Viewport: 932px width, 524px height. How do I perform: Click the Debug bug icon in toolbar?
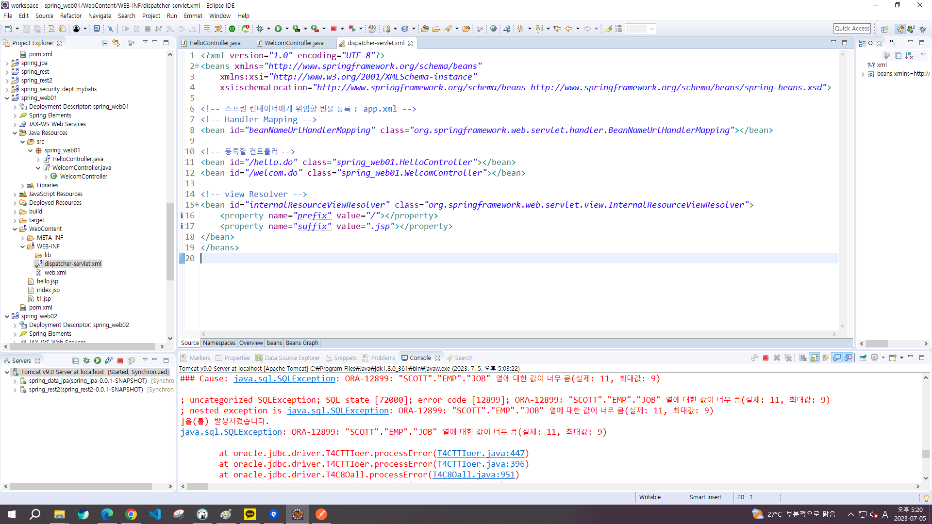[x=260, y=29]
